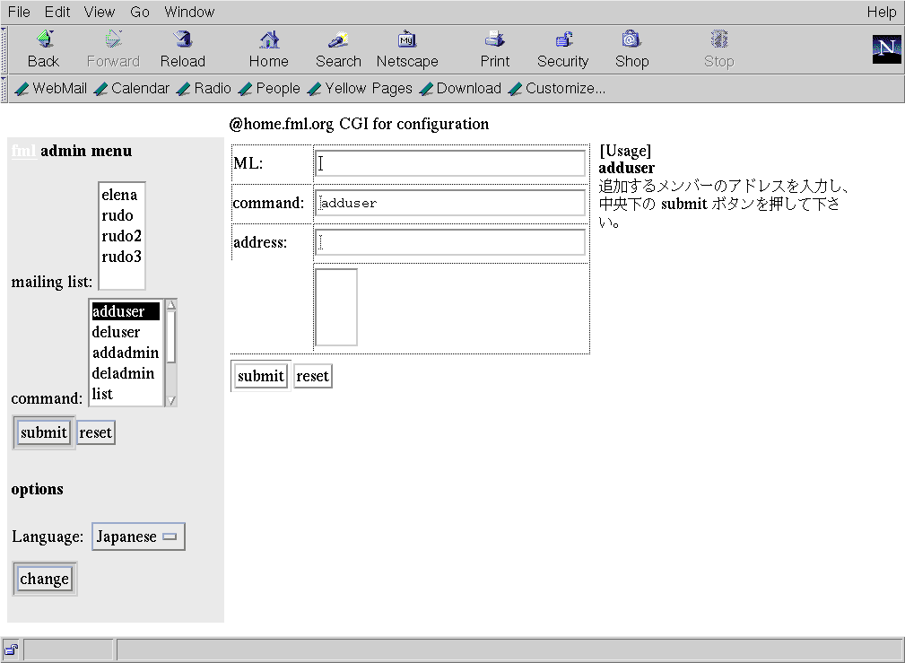The image size is (905, 663).
Task: Go to Home via toolbar icon
Action: pyautogui.click(x=268, y=40)
